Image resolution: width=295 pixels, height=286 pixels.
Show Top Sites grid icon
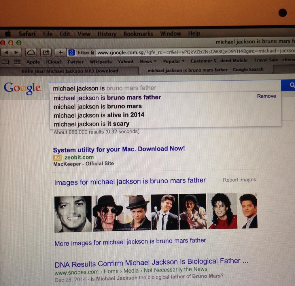pos(18,62)
